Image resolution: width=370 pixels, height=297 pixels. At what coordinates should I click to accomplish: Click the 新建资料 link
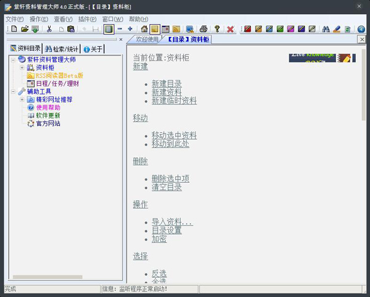click(166, 92)
